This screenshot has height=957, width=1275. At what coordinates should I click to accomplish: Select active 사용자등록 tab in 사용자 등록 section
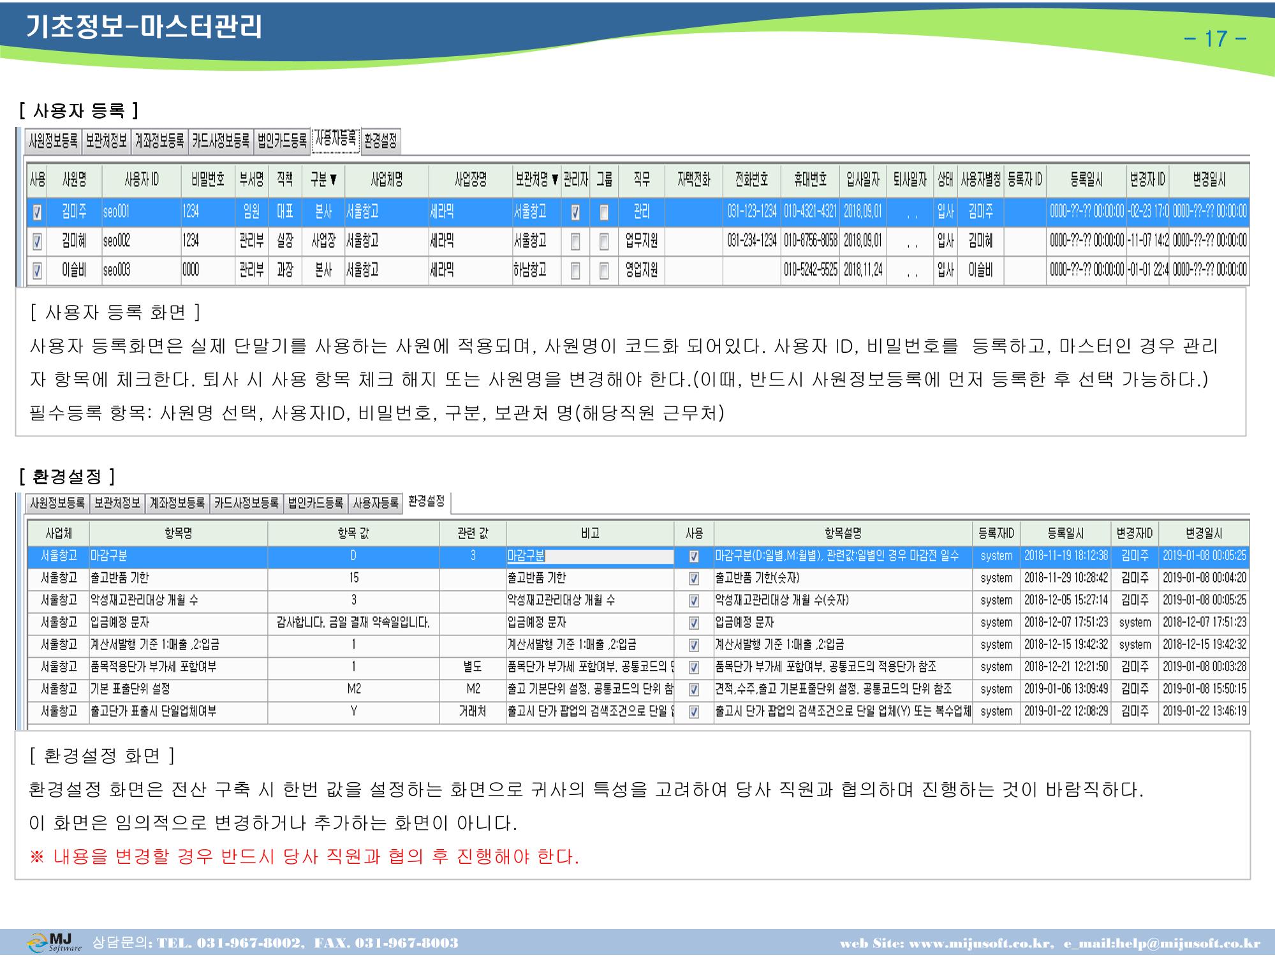pos(336,139)
